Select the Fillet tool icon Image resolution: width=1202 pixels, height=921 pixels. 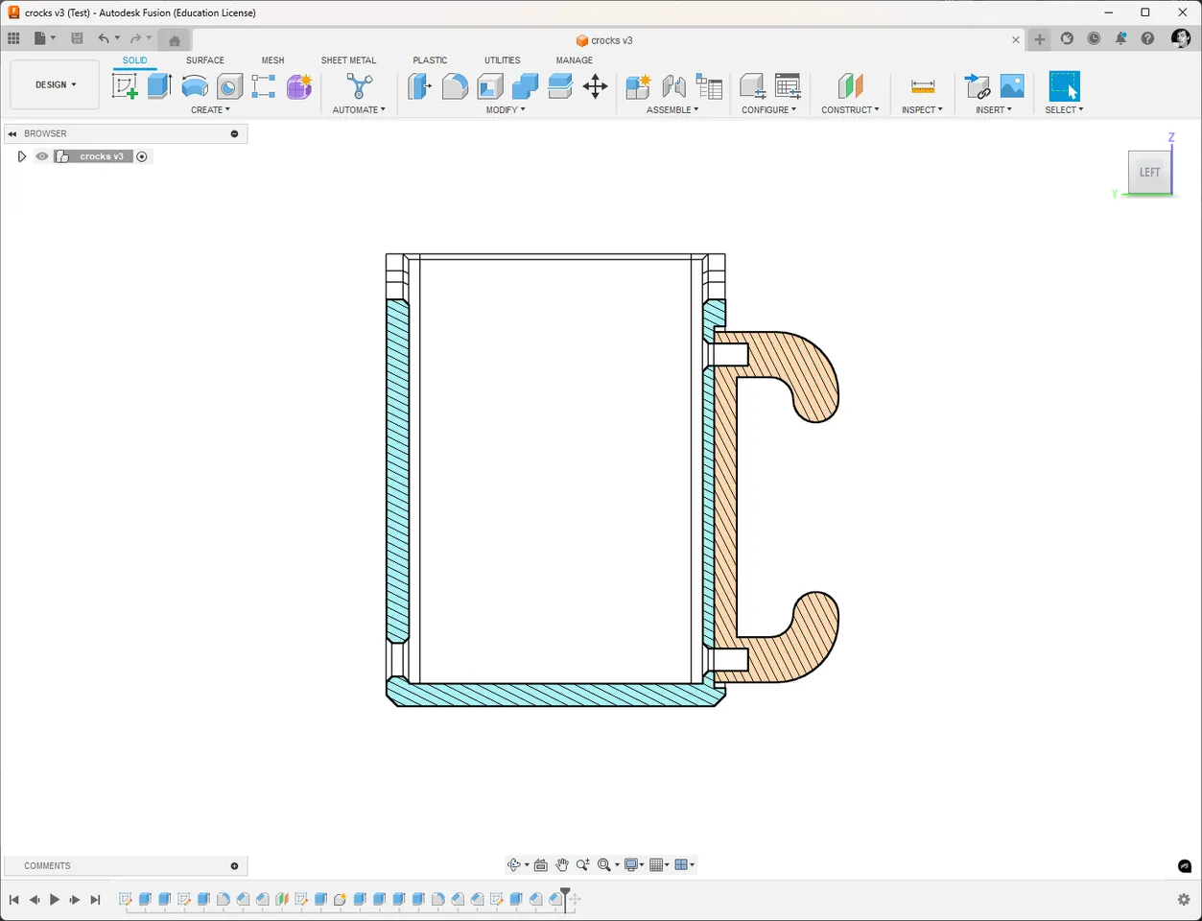pos(455,86)
